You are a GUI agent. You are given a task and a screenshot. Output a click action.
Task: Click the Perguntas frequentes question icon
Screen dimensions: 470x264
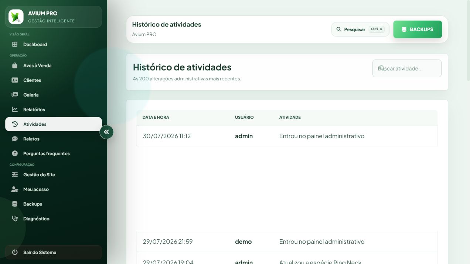15,153
